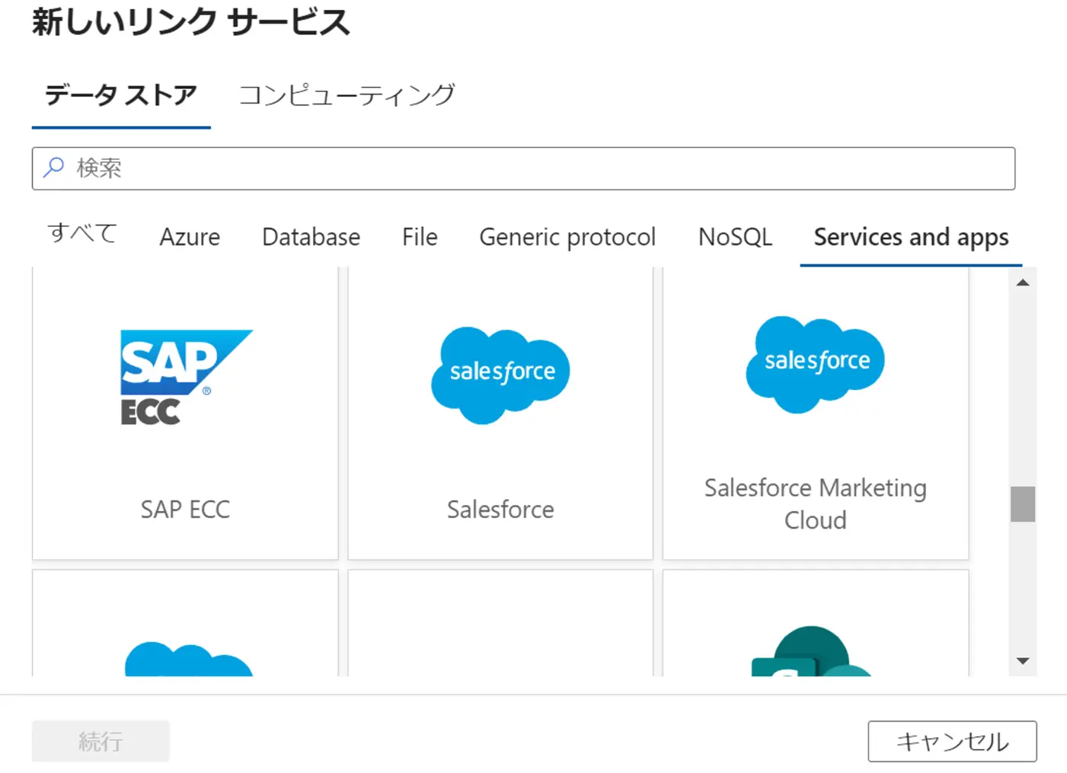Image resolution: width=1067 pixels, height=773 pixels.
Task: Select the SAP ECC logo icon
Action: (x=187, y=377)
